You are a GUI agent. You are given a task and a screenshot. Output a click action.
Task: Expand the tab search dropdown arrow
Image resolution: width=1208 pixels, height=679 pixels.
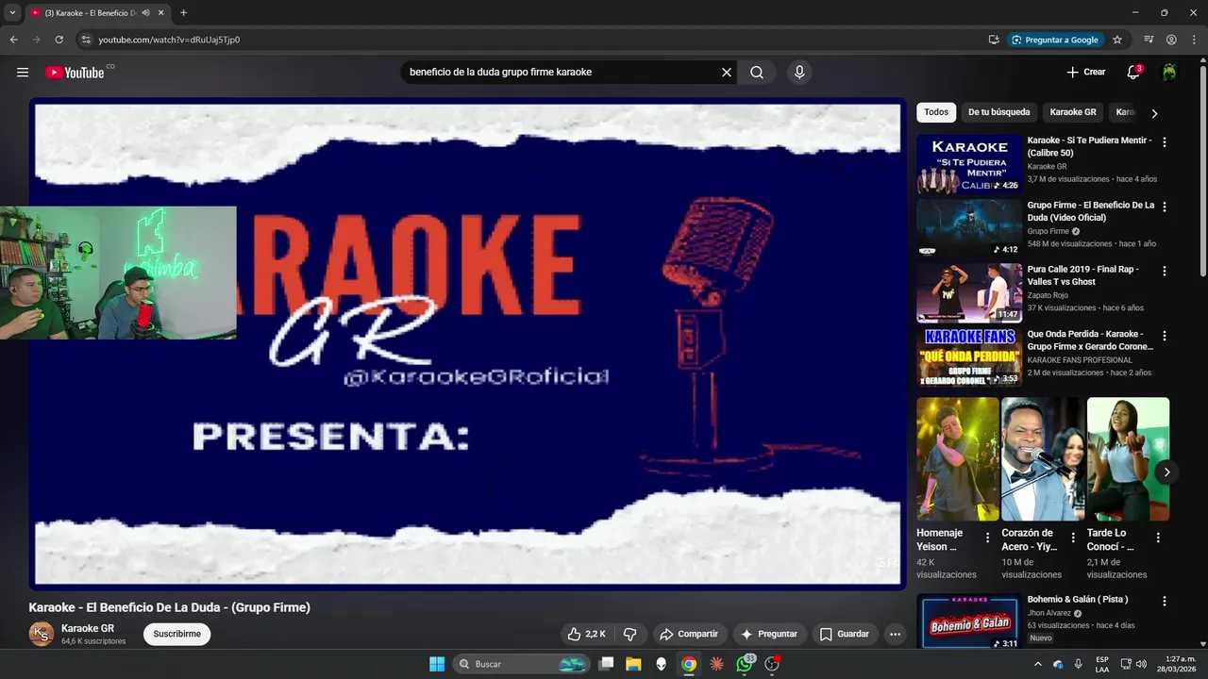tap(12, 12)
